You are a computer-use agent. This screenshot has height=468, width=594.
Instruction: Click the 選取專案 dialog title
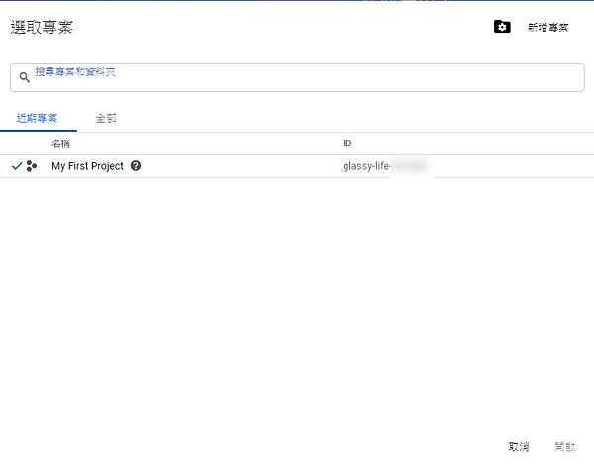click(x=42, y=27)
